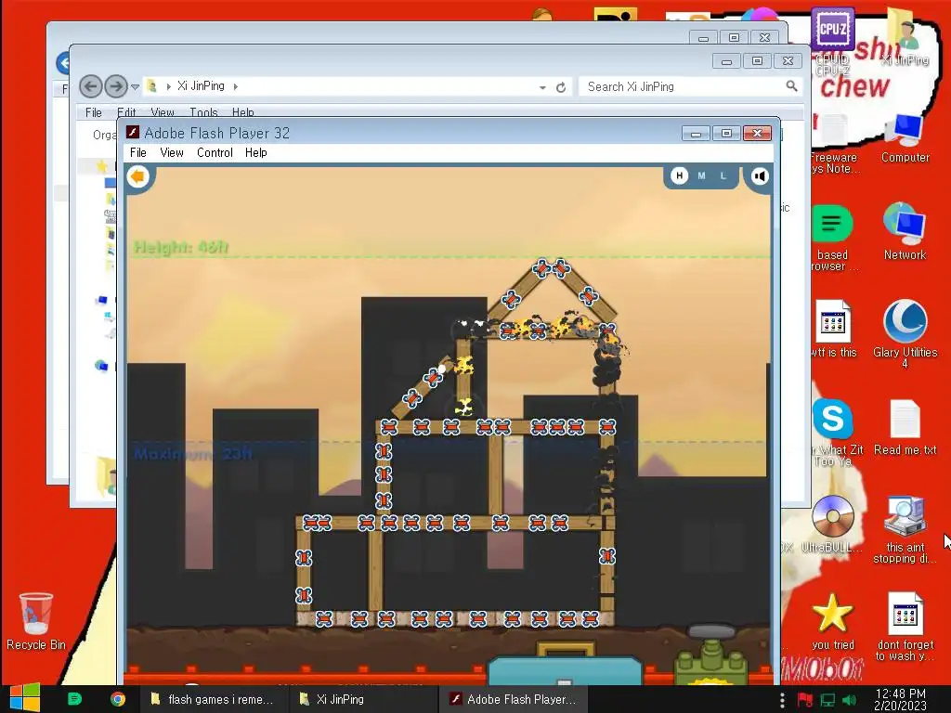Open the clock showing 12:48 PM

click(x=900, y=699)
